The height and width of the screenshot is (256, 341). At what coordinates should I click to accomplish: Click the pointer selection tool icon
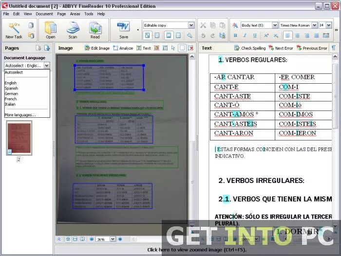[x=173, y=48]
